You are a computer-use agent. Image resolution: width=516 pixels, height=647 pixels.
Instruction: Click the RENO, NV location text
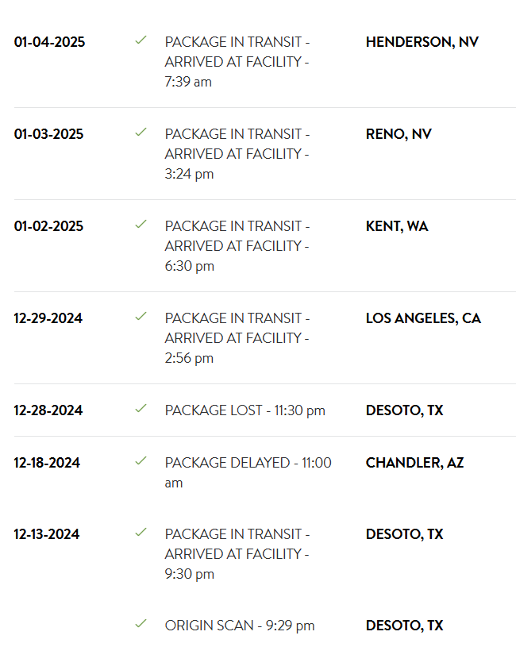click(399, 134)
